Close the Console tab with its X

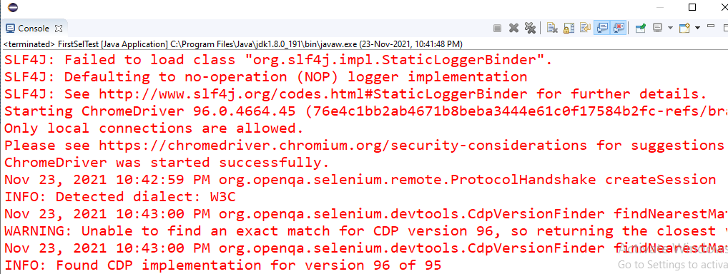[59, 29]
